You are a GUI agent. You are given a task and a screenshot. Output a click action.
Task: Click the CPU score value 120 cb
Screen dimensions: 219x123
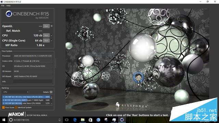[x=38, y=36]
